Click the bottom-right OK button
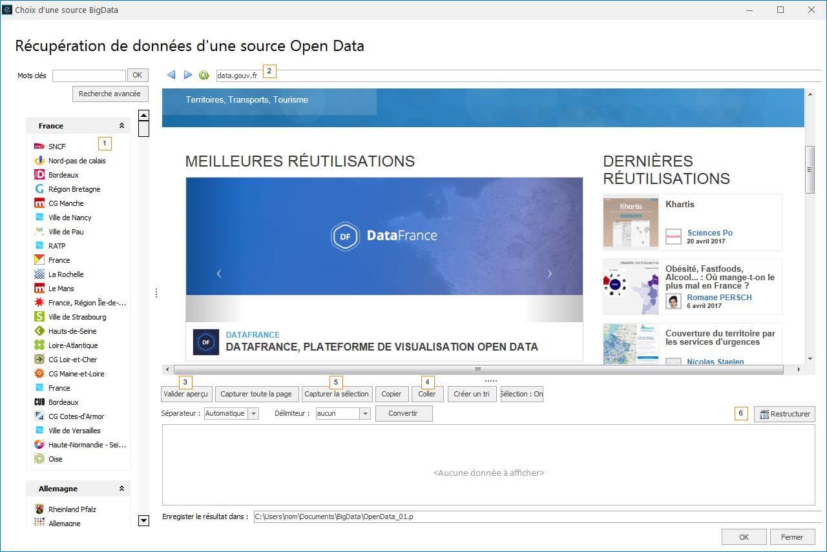The width and height of the screenshot is (827, 552). tap(744, 537)
